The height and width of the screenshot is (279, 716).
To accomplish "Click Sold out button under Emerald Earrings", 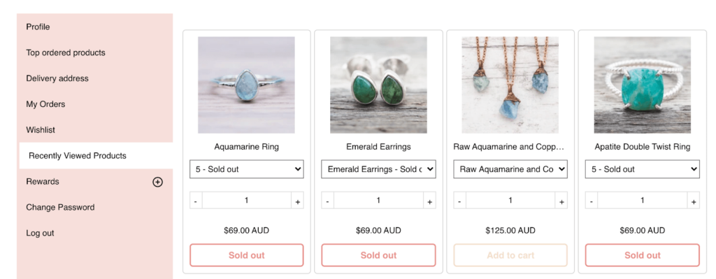I will (378, 255).
